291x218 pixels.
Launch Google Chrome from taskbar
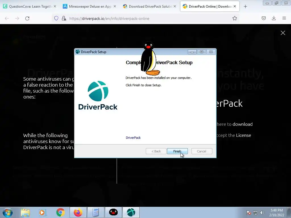coord(60,213)
